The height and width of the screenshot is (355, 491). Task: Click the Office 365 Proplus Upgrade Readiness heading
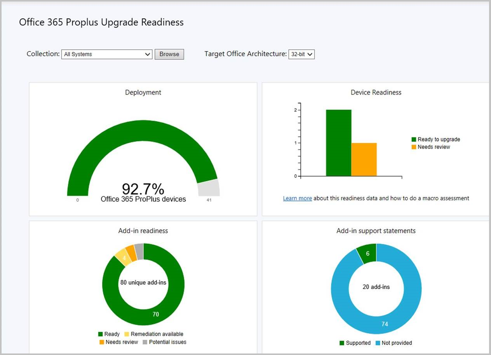[101, 22]
